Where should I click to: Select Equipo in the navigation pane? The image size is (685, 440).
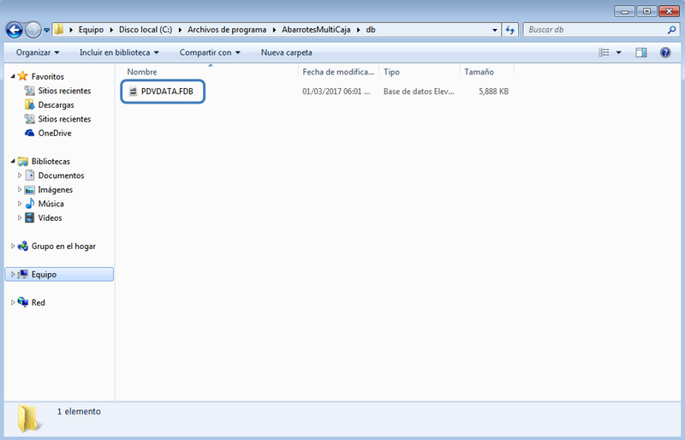click(44, 275)
